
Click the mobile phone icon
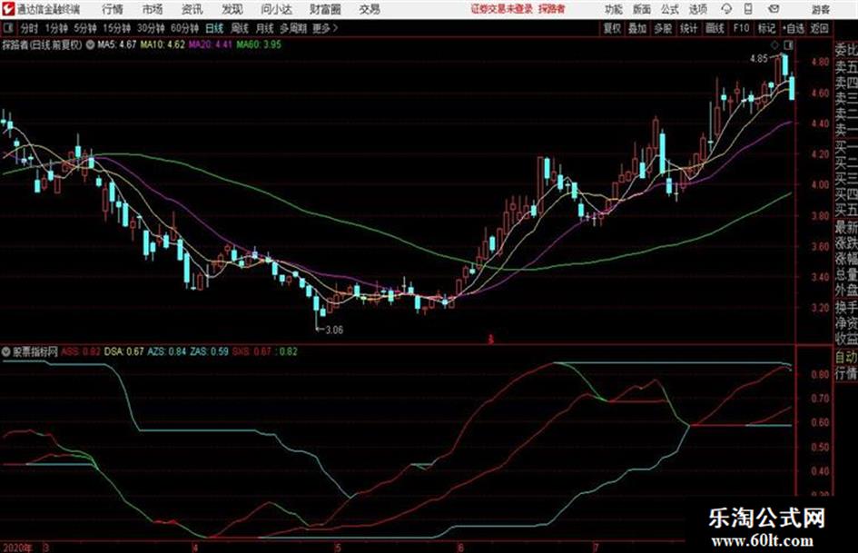click(x=748, y=9)
